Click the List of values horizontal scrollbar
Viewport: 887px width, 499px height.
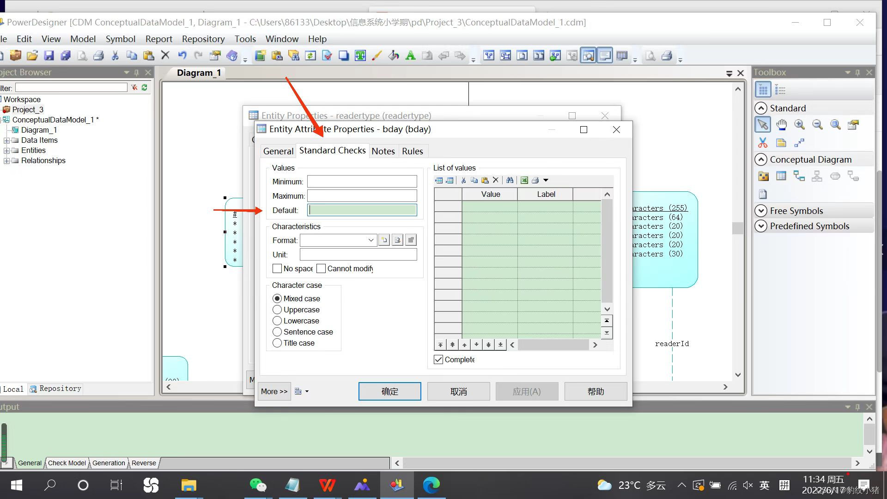pyautogui.click(x=553, y=345)
